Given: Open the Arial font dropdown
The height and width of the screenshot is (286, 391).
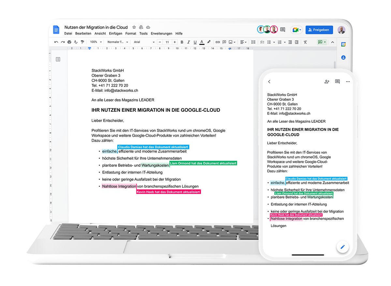Looking at the screenshot, I should click(144, 42).
